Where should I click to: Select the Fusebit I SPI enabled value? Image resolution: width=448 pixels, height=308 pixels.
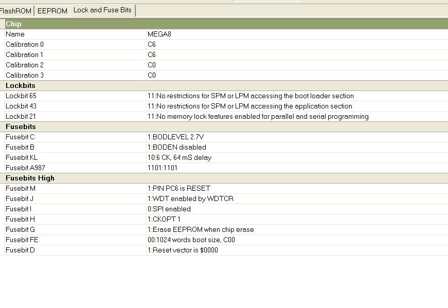click(169, 209)
